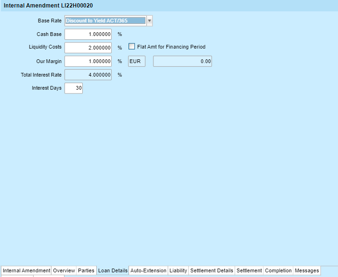Click the Interest Days field
The image size is (338, 277).
(x=73, y=88)
